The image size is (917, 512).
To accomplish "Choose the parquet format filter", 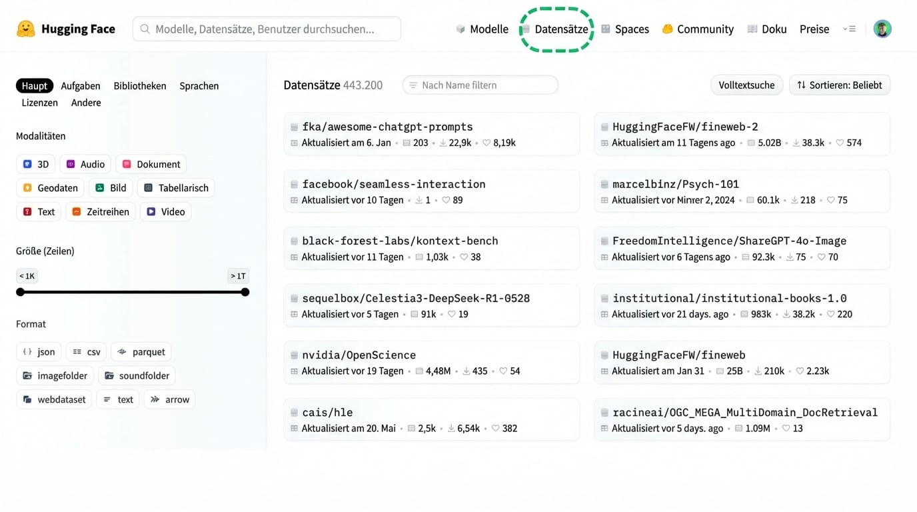I will [x=141, y=351].
